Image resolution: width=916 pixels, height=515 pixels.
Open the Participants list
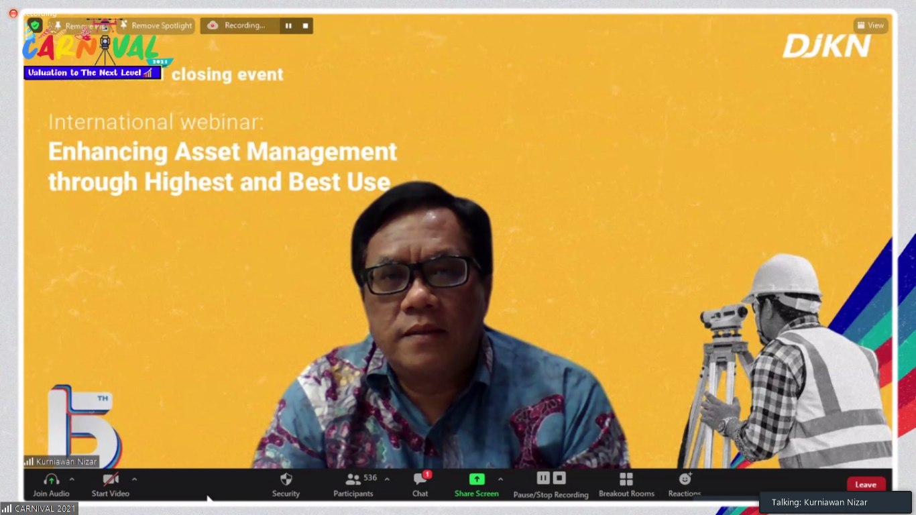coord(353,479)
